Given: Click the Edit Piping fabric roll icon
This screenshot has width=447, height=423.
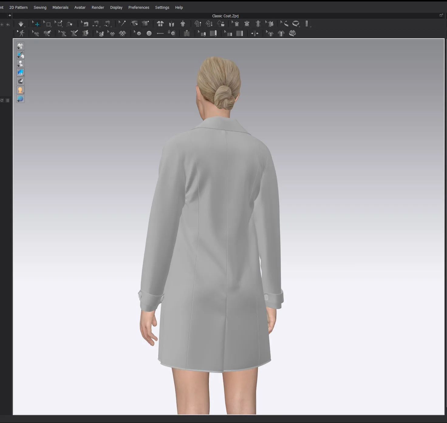Looking at the screenshot, I should 202,33.
